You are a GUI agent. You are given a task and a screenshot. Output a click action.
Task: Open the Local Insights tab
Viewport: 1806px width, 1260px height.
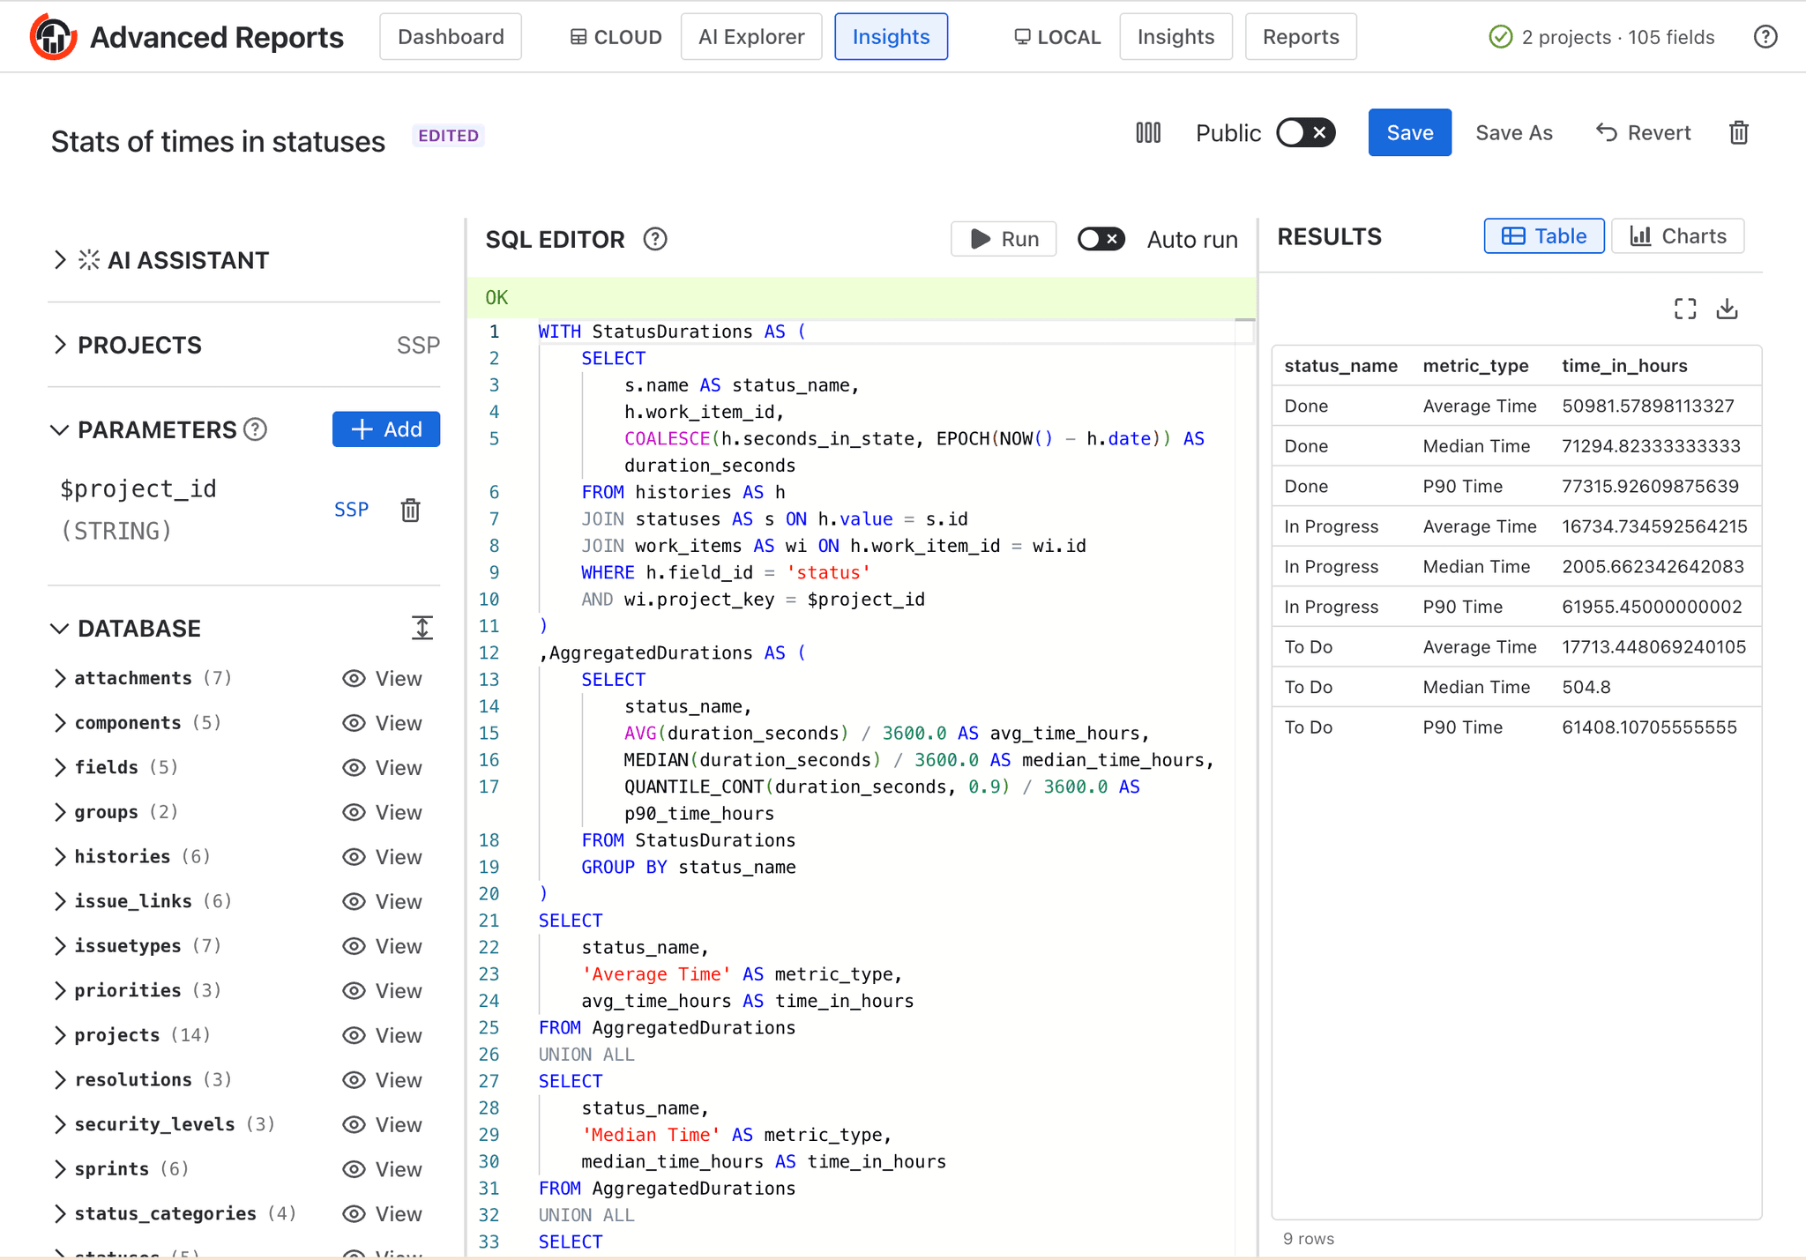(1175, 37)
